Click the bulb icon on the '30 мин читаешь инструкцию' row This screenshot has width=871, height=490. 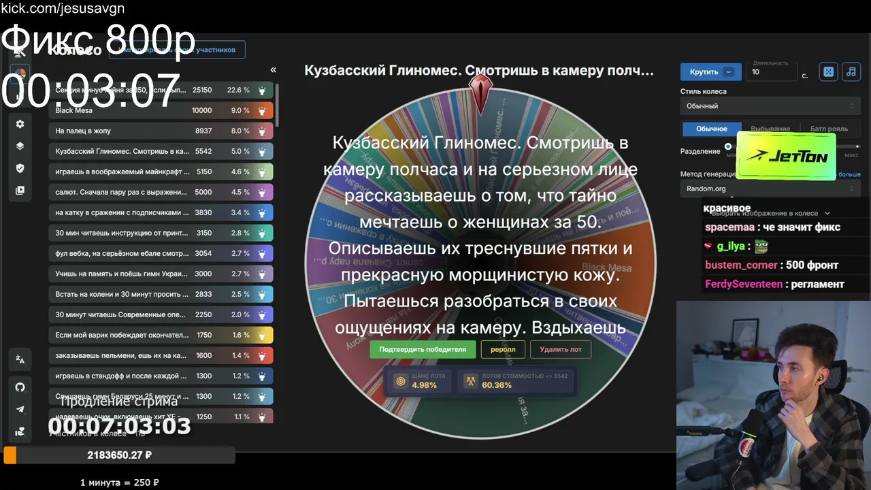pyautogui.click(x=262, y=233)
